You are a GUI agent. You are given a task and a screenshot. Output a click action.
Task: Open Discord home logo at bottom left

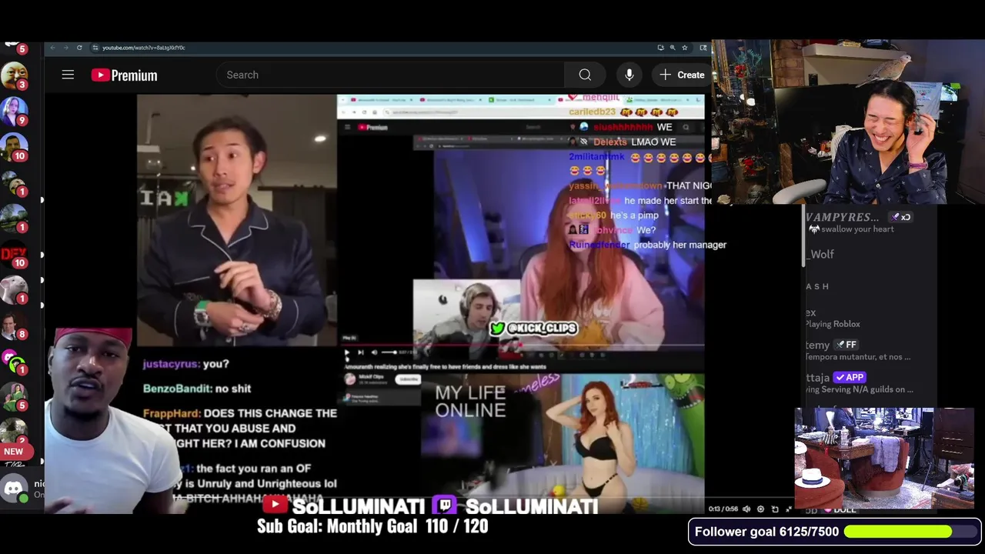14,488
